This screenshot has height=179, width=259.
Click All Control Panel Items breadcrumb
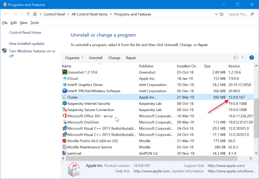coord(90,14)
